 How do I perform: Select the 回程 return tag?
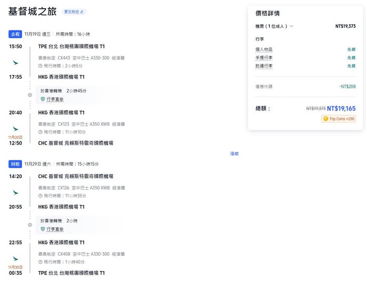(x=15, y=164)
